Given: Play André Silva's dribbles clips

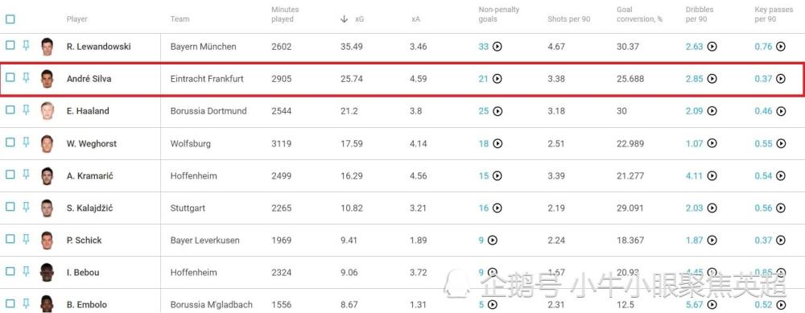Looking at the screenshot, I should click(x=712, y=79).
